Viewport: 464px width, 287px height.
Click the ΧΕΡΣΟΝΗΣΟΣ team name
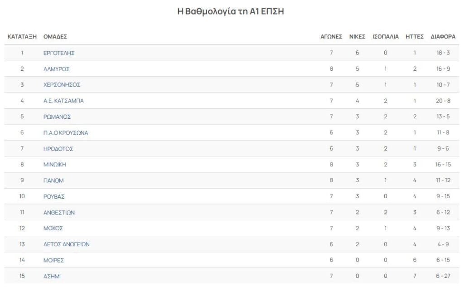[x=62, y=85]
